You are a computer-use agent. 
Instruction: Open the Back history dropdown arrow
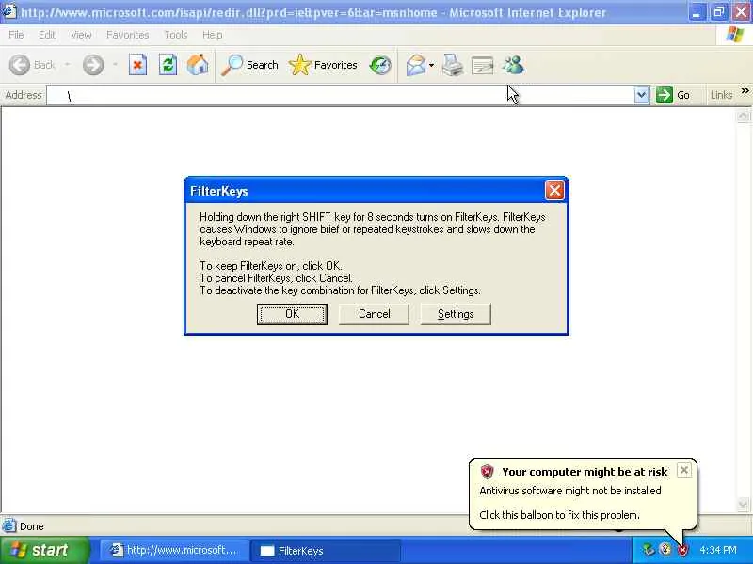[67, 64]
